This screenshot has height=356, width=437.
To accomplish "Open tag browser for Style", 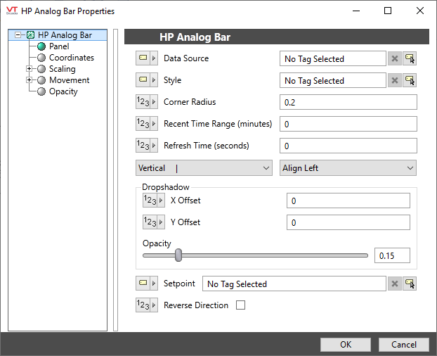I will point(410,81).
